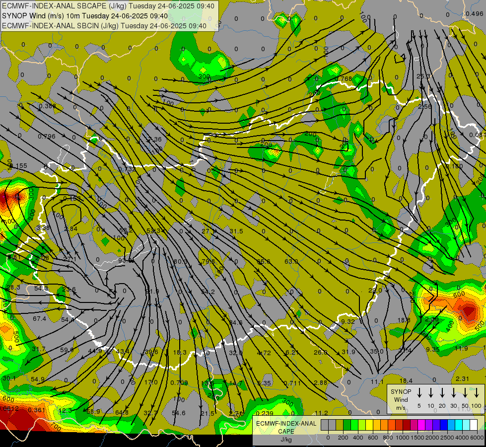Select the white swatch ending the CAPE legend
Viewport: 486px width, 447px height.
click(474, 425)
